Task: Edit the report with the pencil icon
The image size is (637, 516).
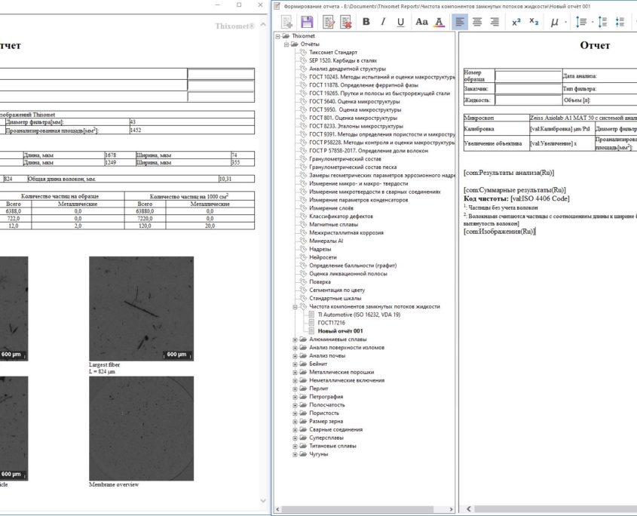Action: coord(328,22)
